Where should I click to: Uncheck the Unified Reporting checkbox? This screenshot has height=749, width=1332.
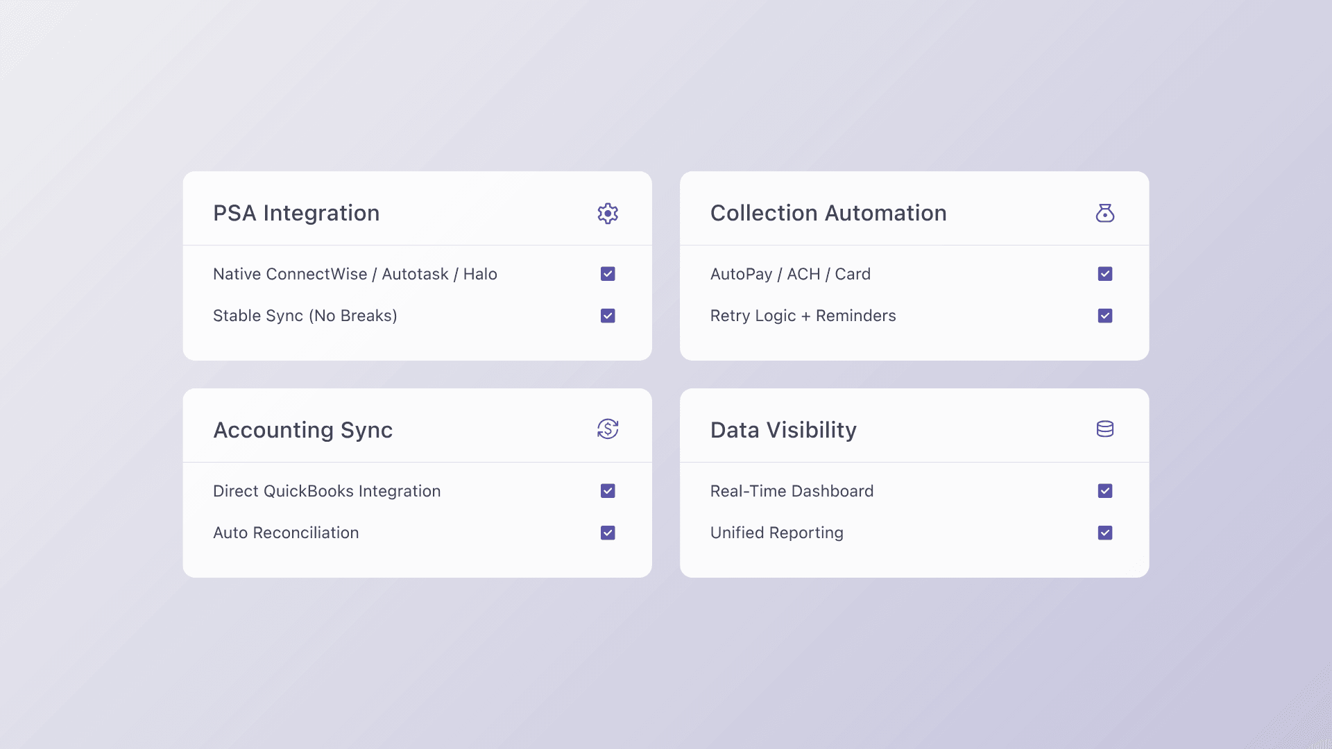pos(1105,533)
